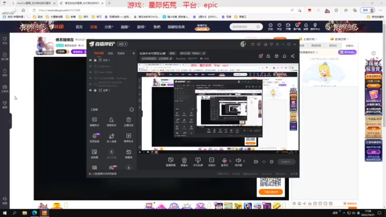Viewport: 386px width, 217px height.
Task: Show hidden icons in system tray
Action: [344, 213]
